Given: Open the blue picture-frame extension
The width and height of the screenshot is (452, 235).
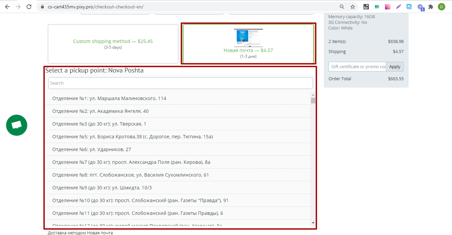Looking at the screenshot, I should pyautogui.click(x=409, y=7).
